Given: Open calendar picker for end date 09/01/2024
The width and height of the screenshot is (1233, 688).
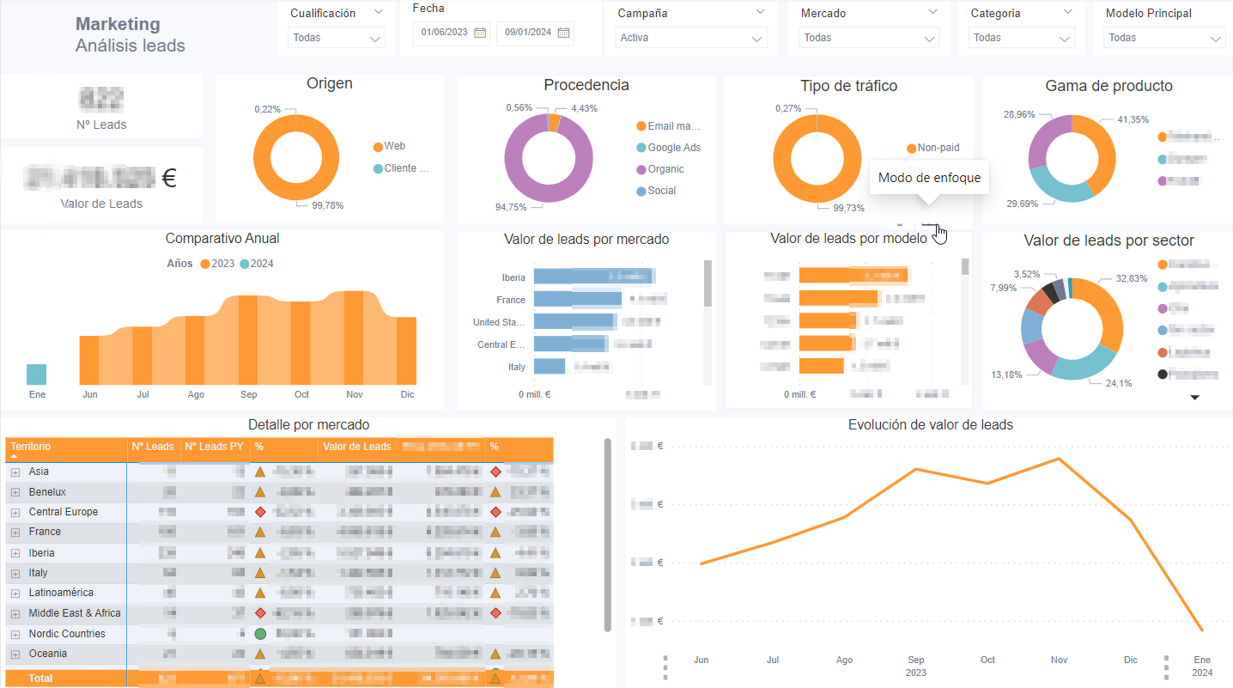Looking at the screenshot, I should tap(563, 33).
